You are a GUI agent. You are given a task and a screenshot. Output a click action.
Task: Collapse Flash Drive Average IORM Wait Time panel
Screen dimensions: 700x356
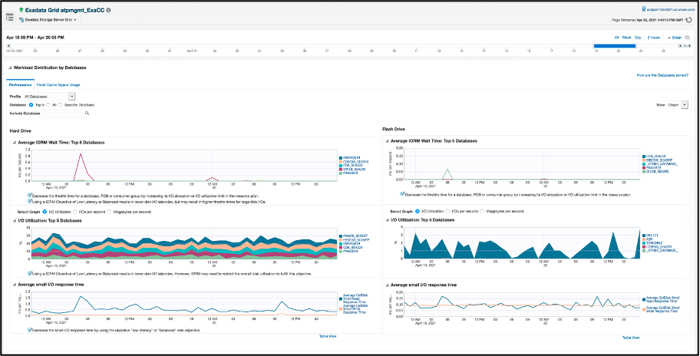pos(388,141)
